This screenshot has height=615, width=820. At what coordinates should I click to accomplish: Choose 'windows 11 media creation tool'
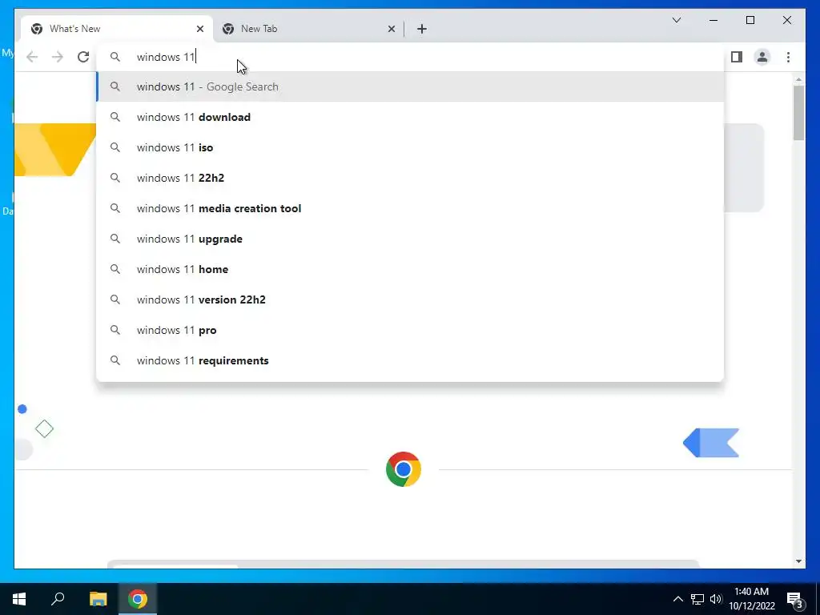point(410,208)
